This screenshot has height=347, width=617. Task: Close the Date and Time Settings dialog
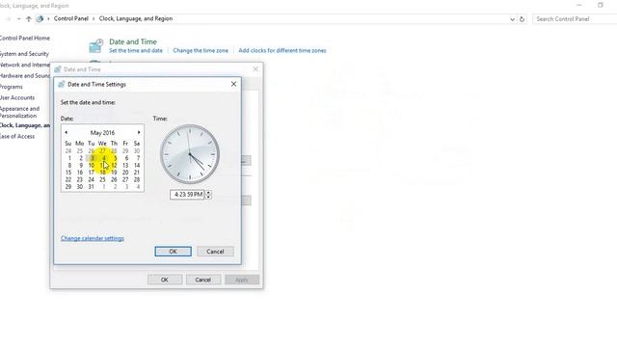[x=233, y=84]
